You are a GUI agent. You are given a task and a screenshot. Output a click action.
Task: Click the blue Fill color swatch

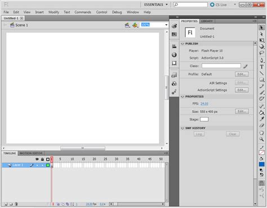tap(261, 164)
